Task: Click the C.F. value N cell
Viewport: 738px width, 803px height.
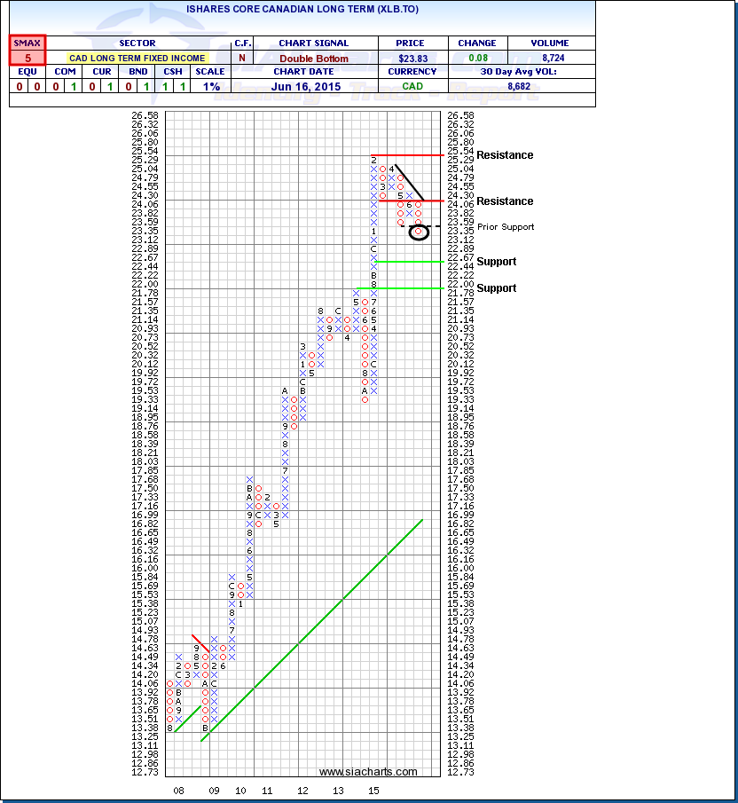Action: point(241,58)
